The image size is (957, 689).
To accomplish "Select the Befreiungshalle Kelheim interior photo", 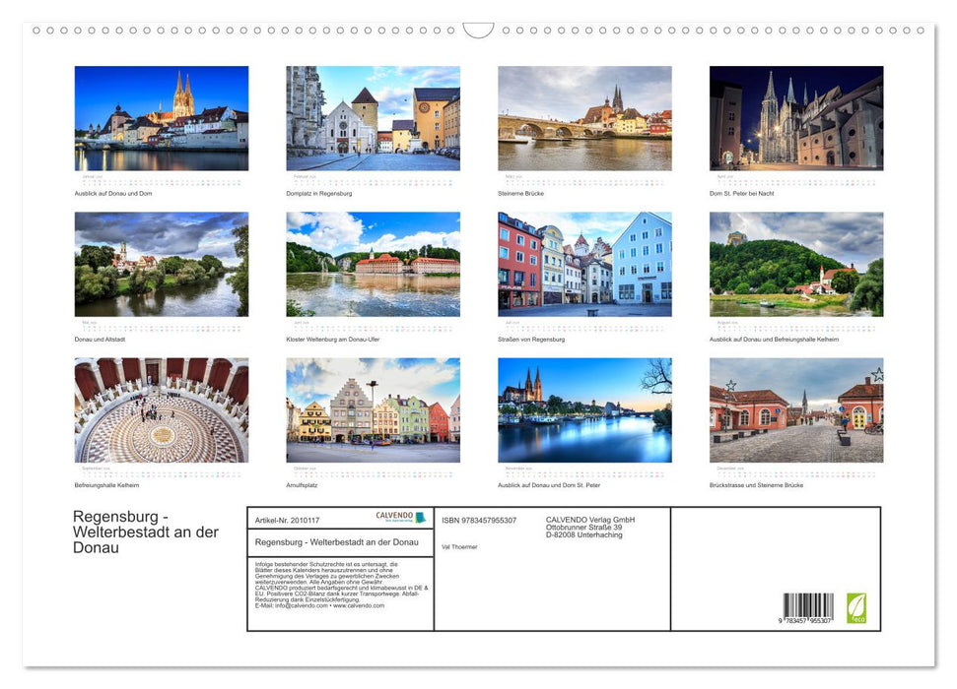I will click(162, 411).
